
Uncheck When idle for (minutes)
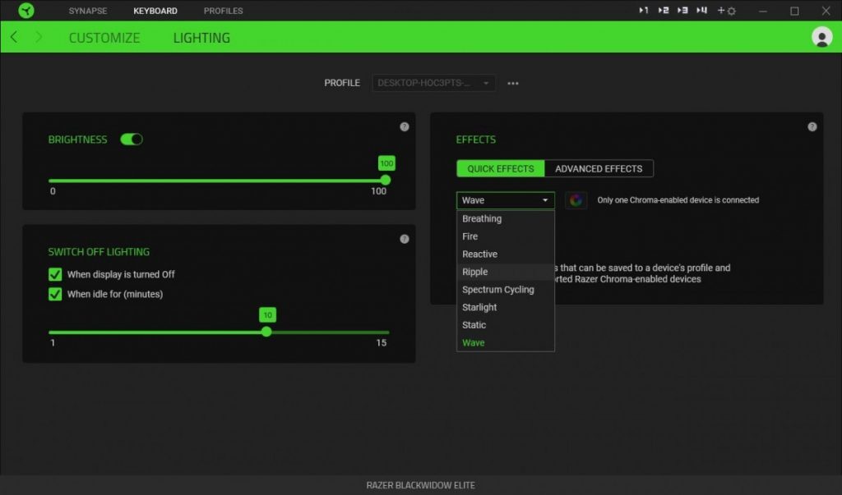click(55, 294)
